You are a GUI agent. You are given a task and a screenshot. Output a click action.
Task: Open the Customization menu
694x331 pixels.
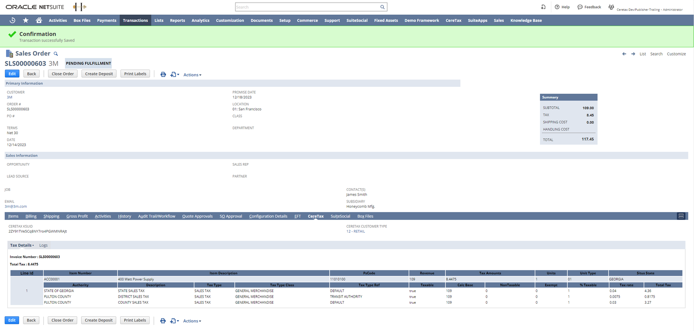point(230,20)
